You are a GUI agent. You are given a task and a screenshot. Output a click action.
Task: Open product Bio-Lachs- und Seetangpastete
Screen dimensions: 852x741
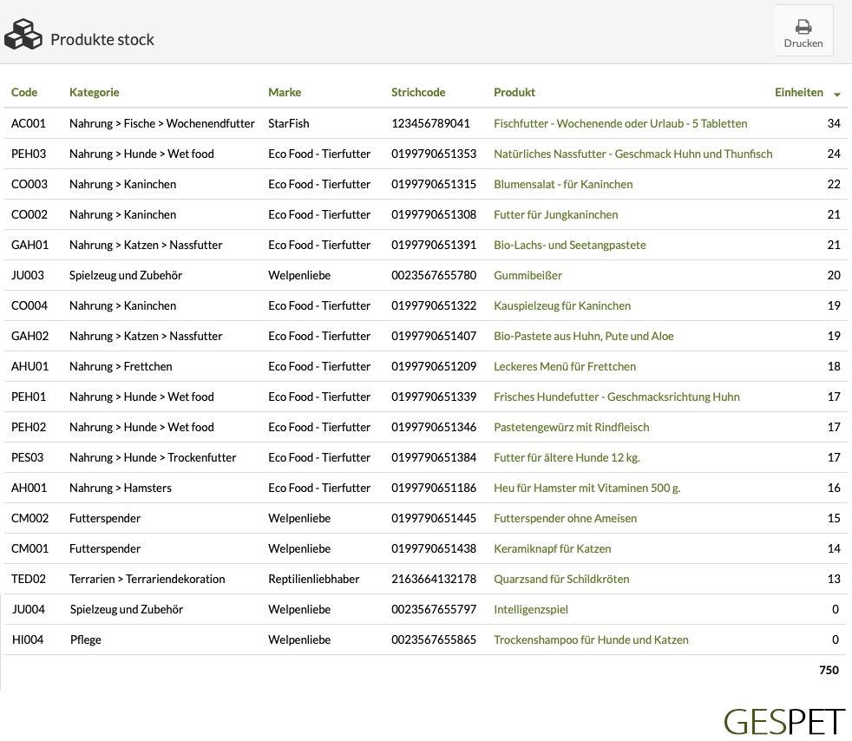pyautogui.click(x=570, y=245)
